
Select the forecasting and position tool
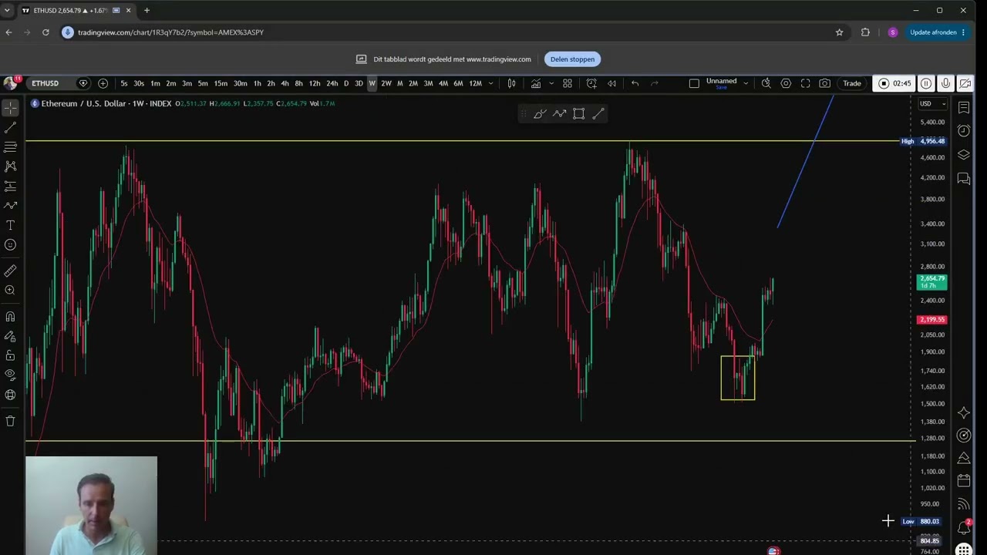tap(10, 186)
